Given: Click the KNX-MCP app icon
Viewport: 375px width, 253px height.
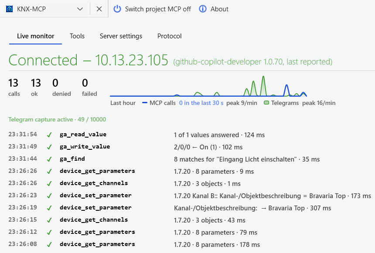Looking at the screenshot, I should [9, 9].
